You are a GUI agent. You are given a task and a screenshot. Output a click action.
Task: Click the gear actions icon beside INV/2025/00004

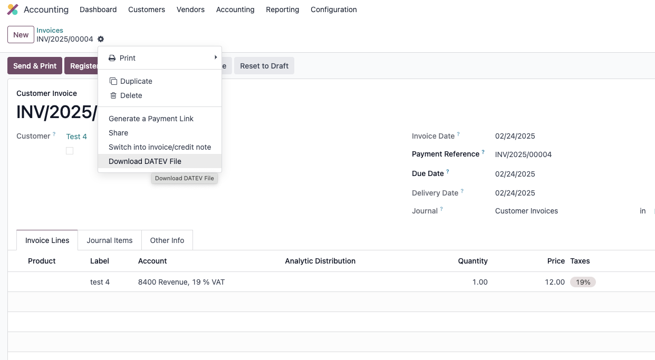(101, 39)
